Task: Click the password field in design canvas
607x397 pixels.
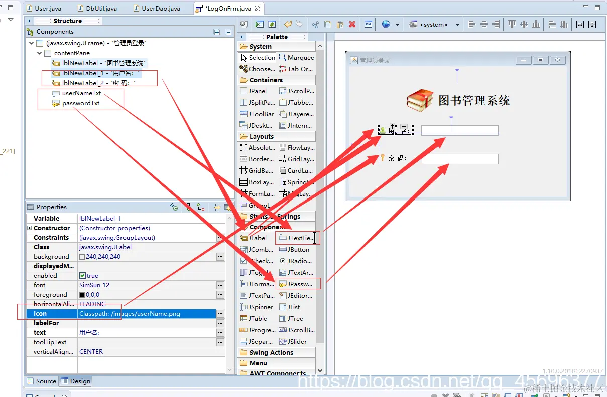Action: [x=460, y=159]
